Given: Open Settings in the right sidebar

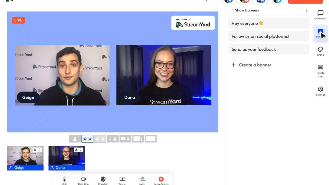Looking at the screenshot, I should pyautogui.click(x=320, y=91).
